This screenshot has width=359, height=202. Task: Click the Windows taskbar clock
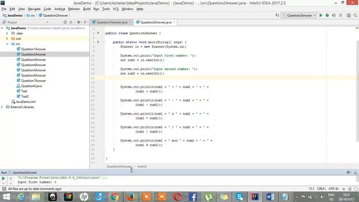pos(347,197)
